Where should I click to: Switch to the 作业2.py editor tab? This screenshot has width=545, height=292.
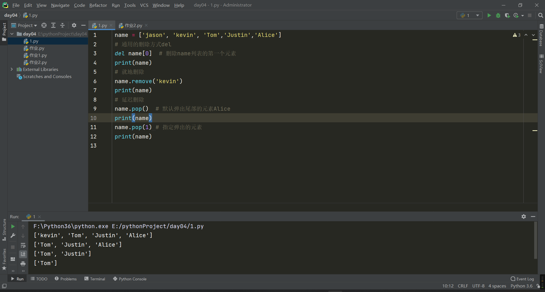[133, 26]
